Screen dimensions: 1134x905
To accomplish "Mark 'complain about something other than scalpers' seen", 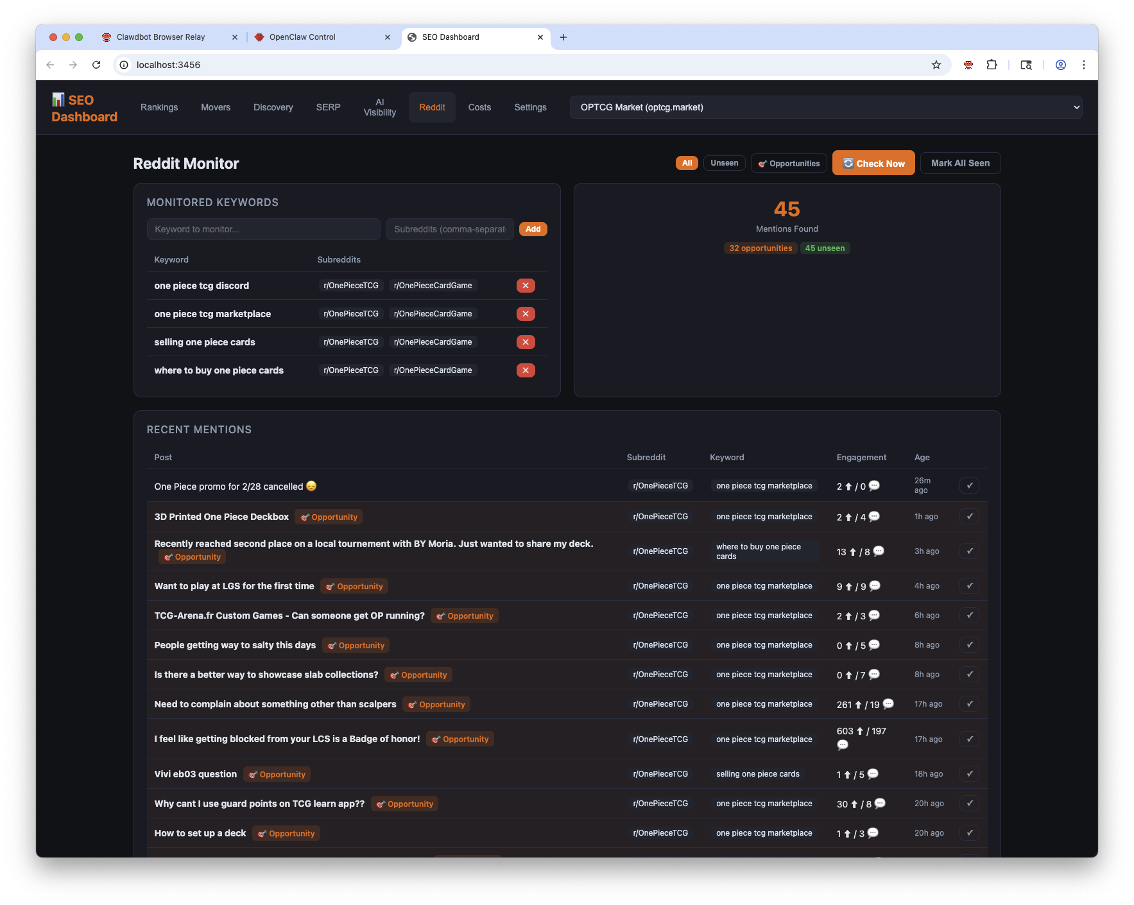I will (969, 704).
